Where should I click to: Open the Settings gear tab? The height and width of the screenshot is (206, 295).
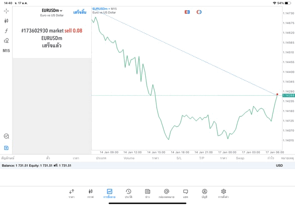point(224,193)
